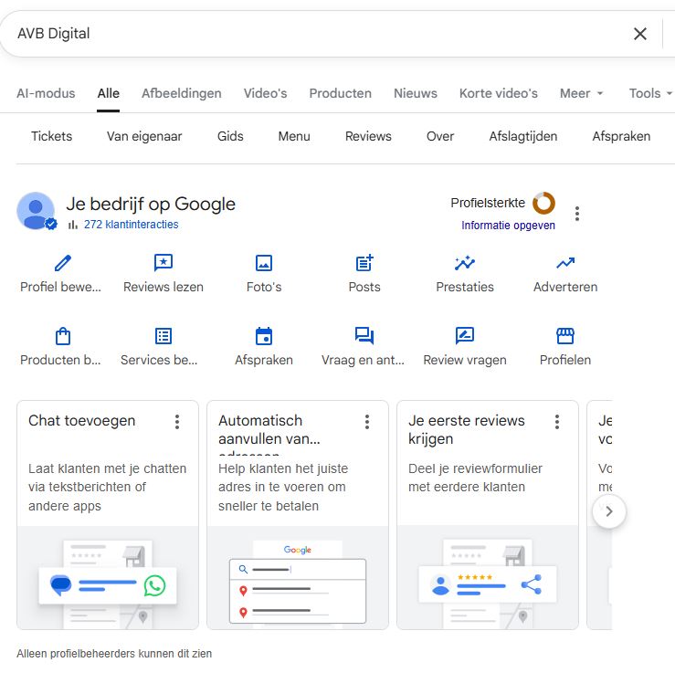This screenshot has width=675, height=694.
Task: Open Je eerste reviews krijgen card title
Action: (467, 430)
